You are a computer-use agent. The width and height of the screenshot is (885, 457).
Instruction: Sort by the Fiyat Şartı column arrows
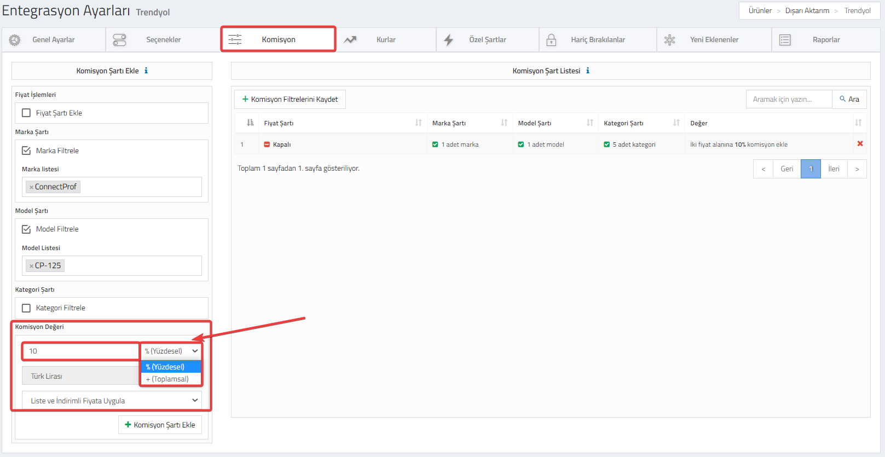(x=418, y=123)
